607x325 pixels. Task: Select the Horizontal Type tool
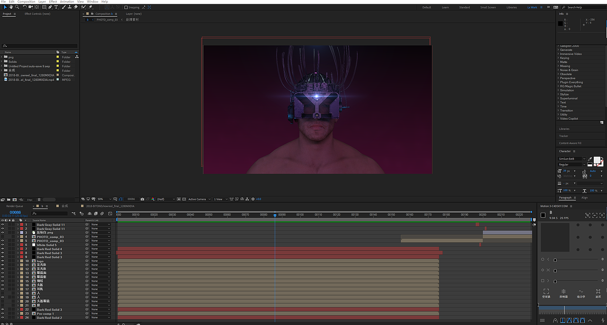click(56, 7)
